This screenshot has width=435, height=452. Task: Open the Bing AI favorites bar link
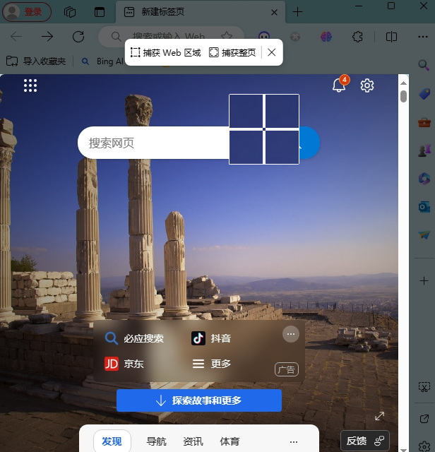102,61
